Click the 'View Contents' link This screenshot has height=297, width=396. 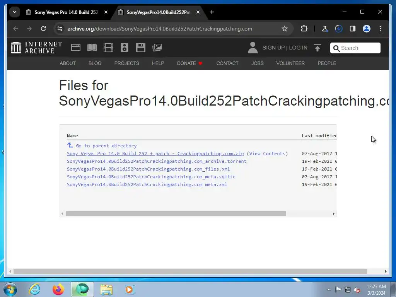pyautogui.click(x=267, y=154)
